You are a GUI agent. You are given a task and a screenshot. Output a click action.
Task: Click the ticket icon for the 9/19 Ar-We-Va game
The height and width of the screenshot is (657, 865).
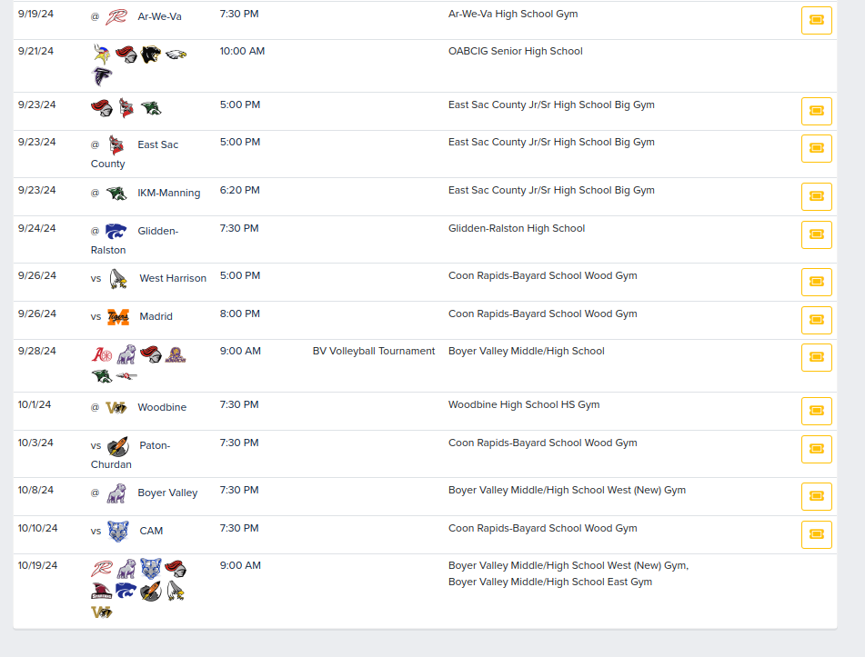pyautogui.click(x=816, y=19)
